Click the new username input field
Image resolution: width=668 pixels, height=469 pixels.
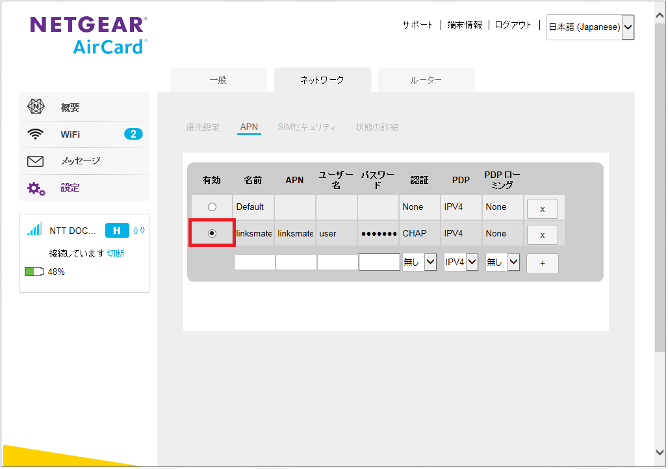tap(337, 262)
